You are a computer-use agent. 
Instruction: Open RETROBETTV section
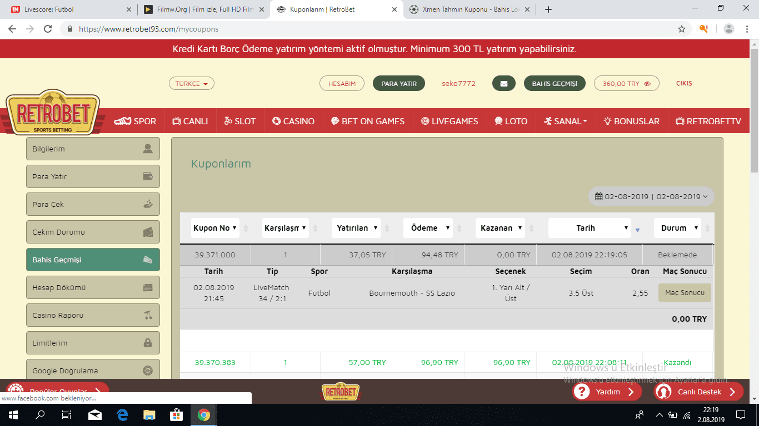(x=708, y=121)
